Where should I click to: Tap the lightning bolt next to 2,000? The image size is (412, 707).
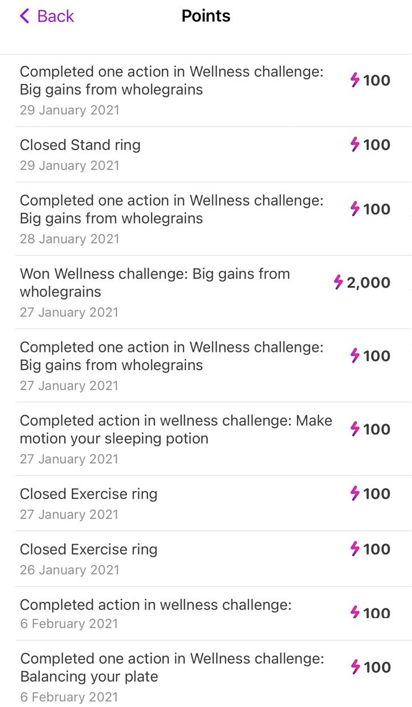(x=338, y=282)
